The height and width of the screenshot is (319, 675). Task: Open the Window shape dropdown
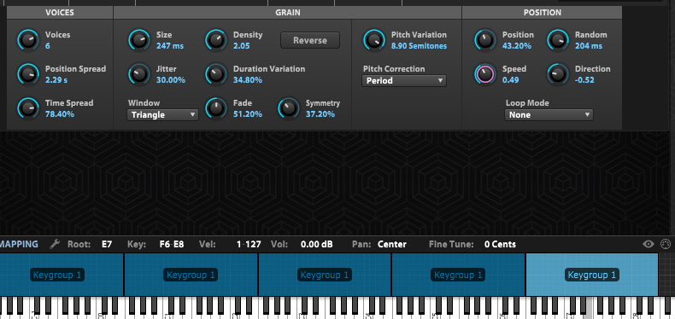coord(162,115)
